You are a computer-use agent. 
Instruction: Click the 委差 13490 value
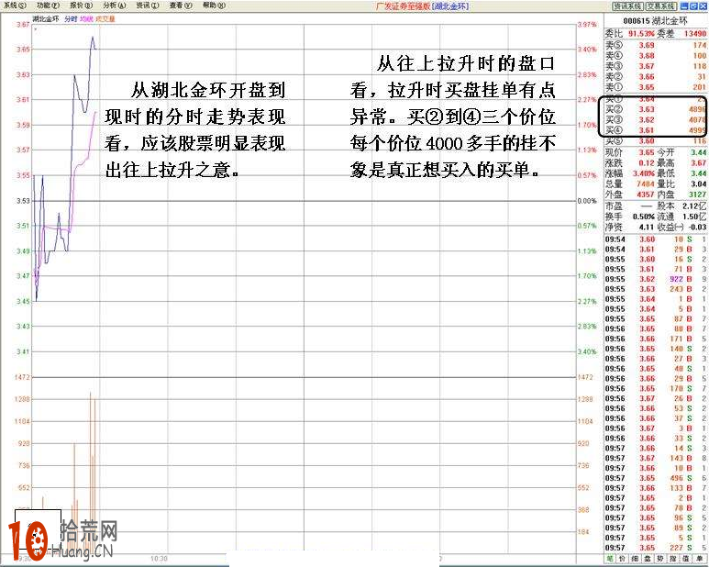point(694,33)
